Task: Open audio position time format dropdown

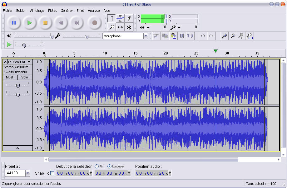Action: tap(170, 173)
